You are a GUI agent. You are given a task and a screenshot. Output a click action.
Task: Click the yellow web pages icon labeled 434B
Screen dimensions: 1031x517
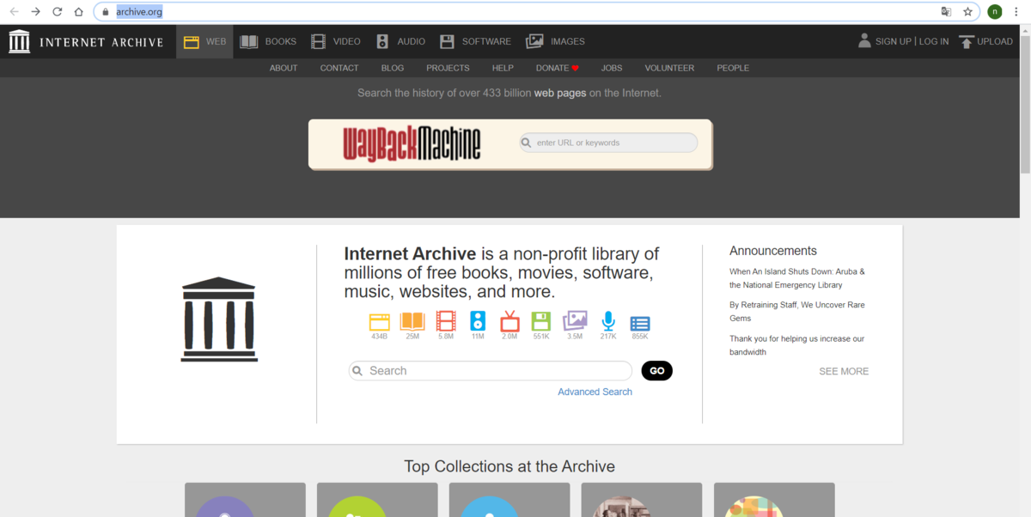click(x=380, y=322)
